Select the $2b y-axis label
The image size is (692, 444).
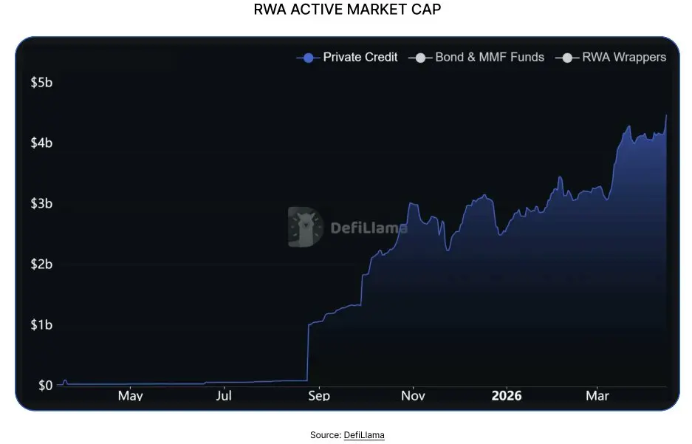click(x=41, y=264)
